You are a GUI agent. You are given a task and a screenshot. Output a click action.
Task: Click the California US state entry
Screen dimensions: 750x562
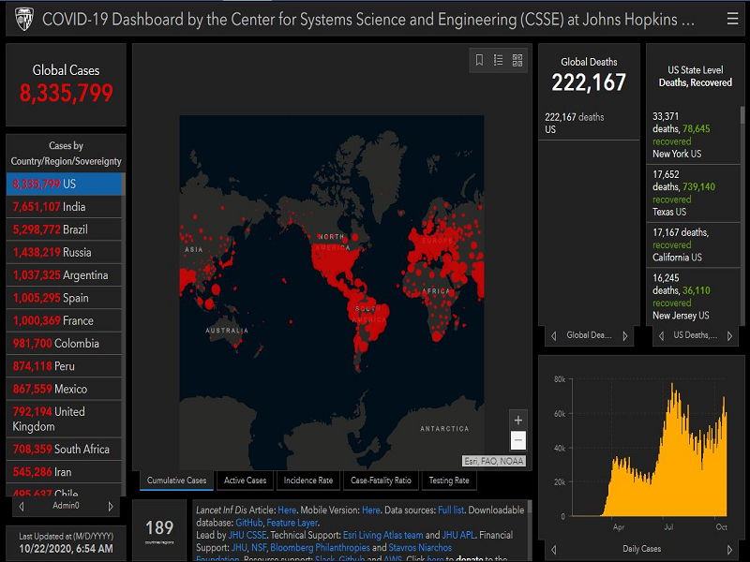click(x=693, y=244)
